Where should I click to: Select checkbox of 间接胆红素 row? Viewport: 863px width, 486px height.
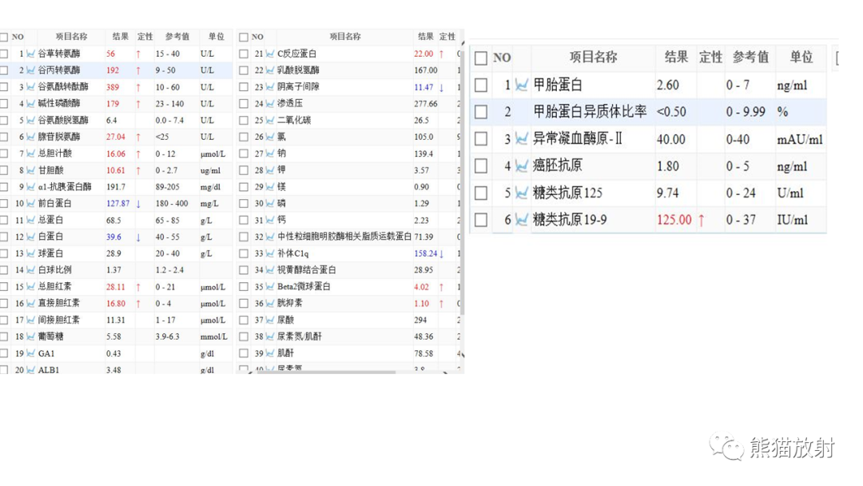[4, 320]
